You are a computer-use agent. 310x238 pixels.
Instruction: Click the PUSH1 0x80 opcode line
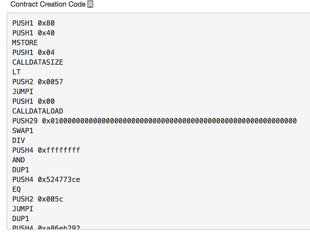pyautogui.click(x=33, y=23)
